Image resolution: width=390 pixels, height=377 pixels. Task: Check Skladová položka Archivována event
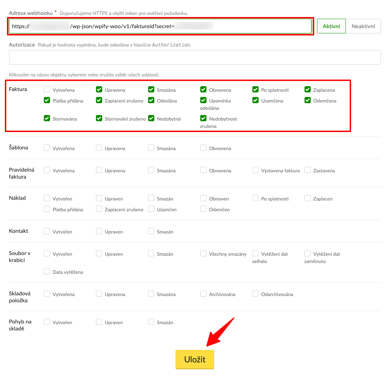click(203, 294)
